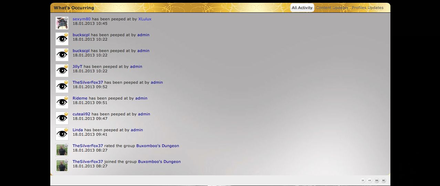Open Buxomboo's Dungeon link in the joined-group entry

159,162
